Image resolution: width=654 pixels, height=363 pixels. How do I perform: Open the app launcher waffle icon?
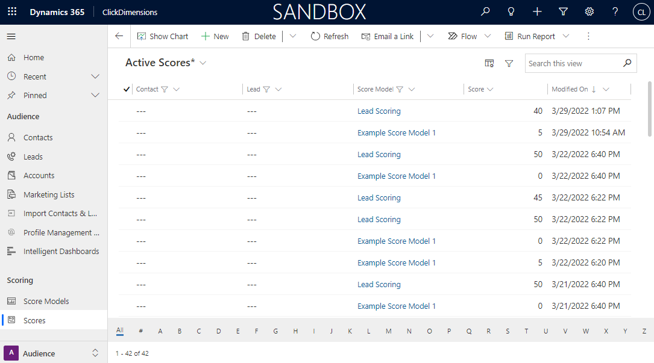point(12,11)
